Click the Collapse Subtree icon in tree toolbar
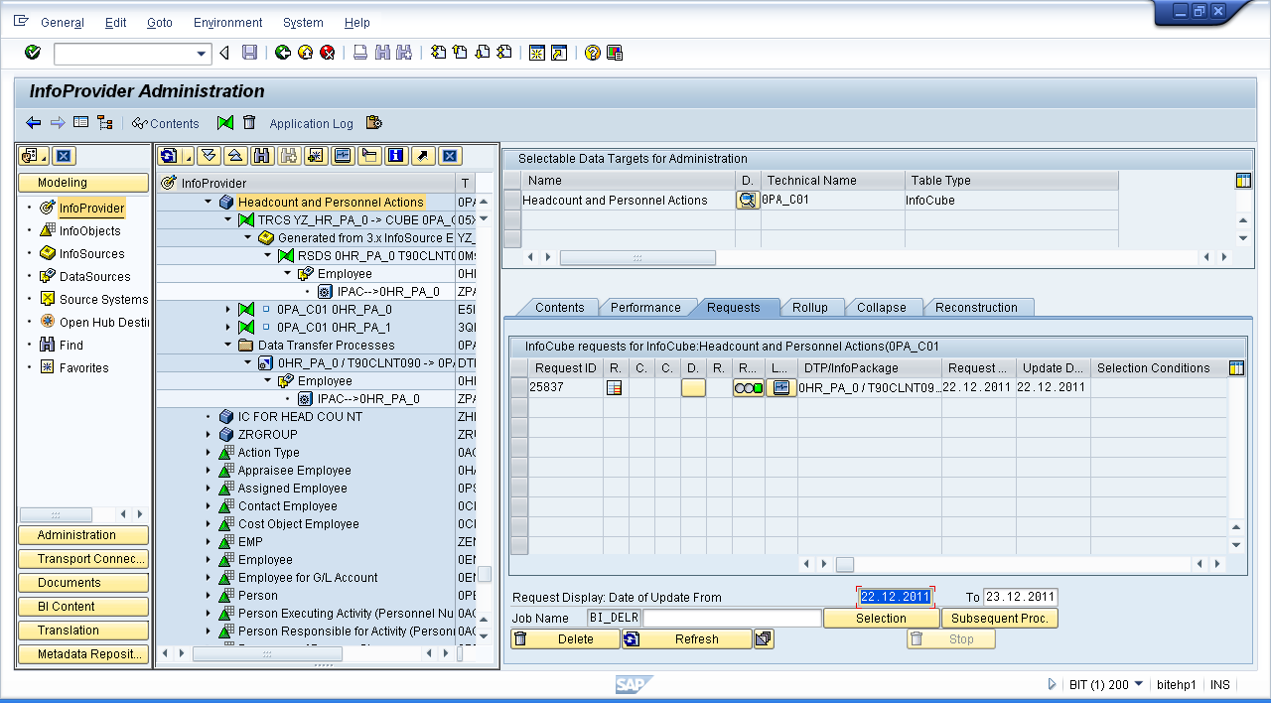The width and height of the screenshot is (1271, 703). pyautogui.click(x=235, y=156)
